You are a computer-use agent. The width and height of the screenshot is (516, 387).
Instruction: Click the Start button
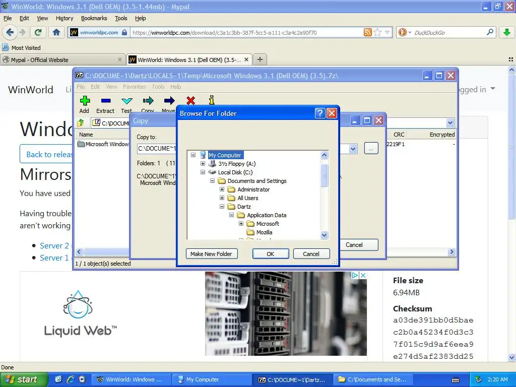pos(24,379)
